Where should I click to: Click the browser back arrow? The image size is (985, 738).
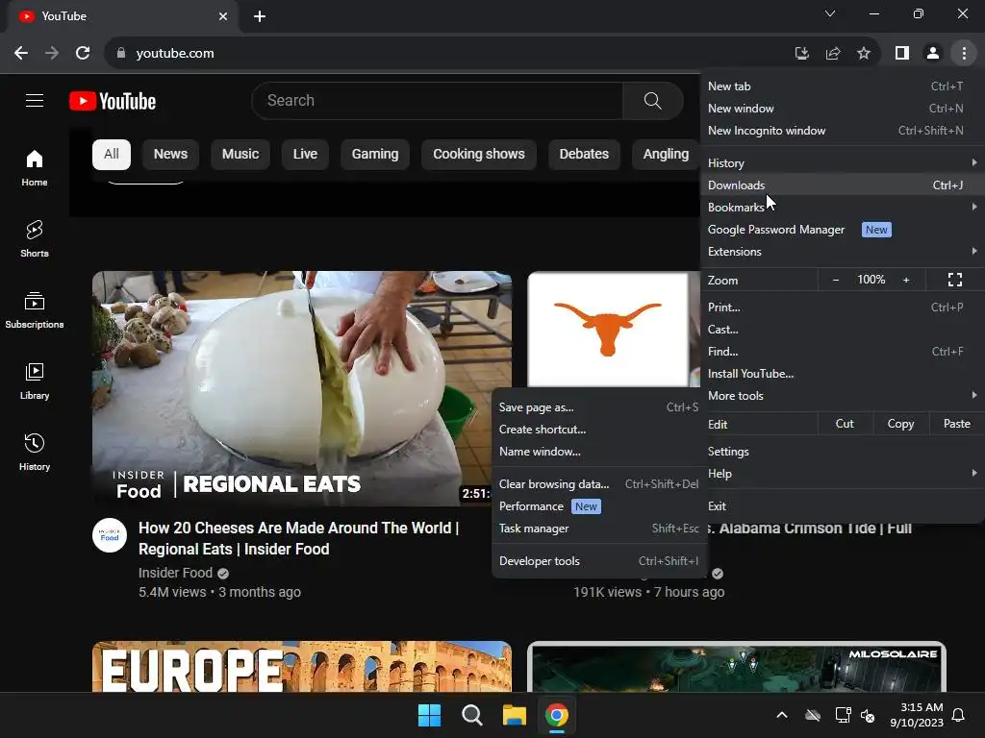pos(21,54)
